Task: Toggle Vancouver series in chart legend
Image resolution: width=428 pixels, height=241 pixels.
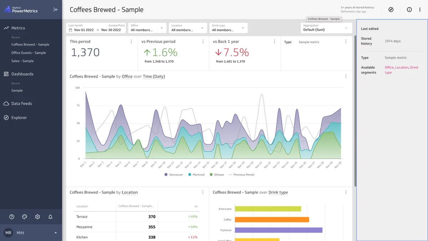Action: pyautogui.click(x=174, y=175)
